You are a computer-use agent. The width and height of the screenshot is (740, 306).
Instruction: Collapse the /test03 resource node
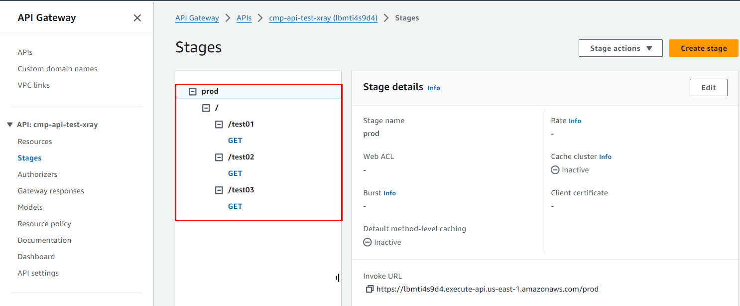tap(219, 190)
